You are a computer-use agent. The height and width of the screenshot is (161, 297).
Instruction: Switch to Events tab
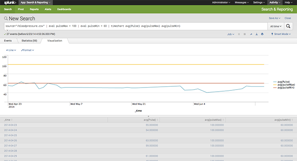pyautogui.click(x=8, y=40)
